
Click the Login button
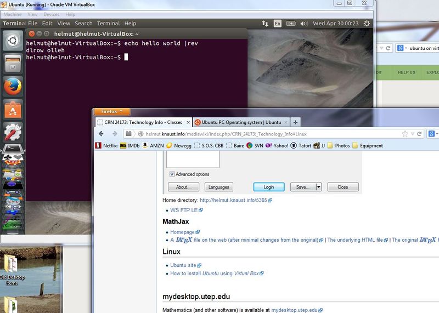[269, 187]
